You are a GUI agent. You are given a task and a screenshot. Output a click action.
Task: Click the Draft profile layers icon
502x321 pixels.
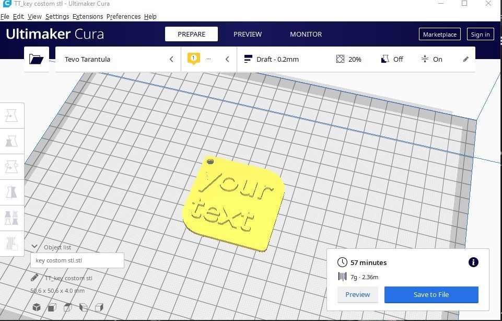[248, 59]
